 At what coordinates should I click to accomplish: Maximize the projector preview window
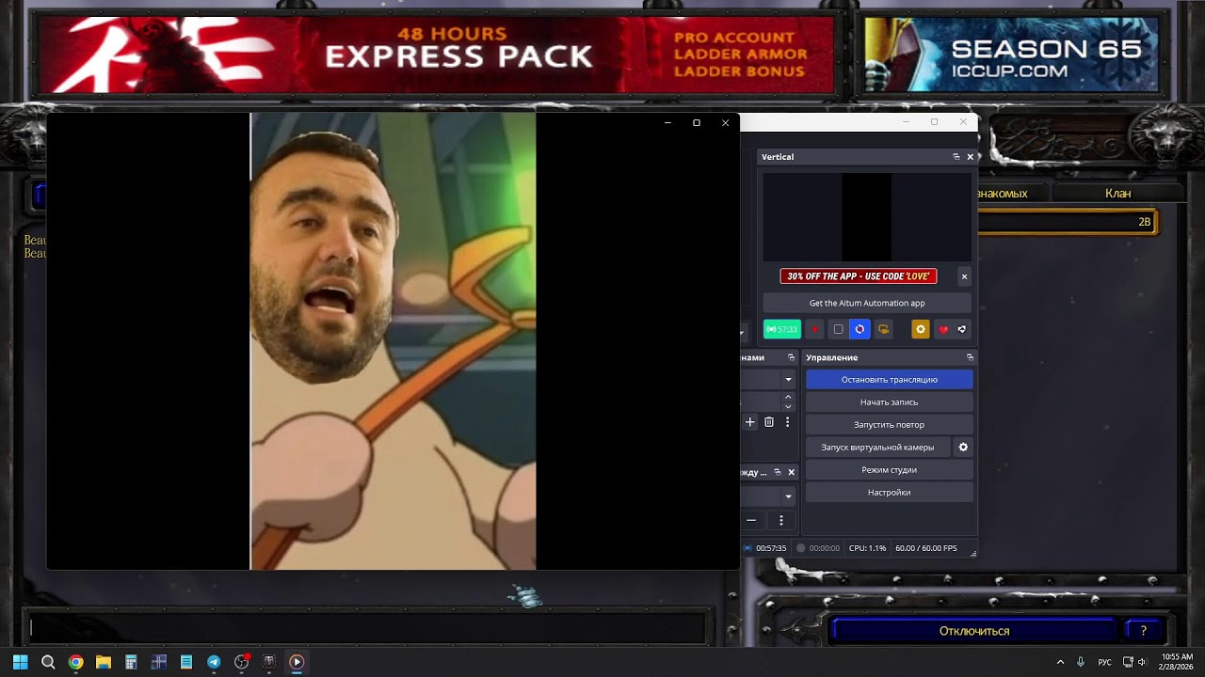[x=697, y=122]
